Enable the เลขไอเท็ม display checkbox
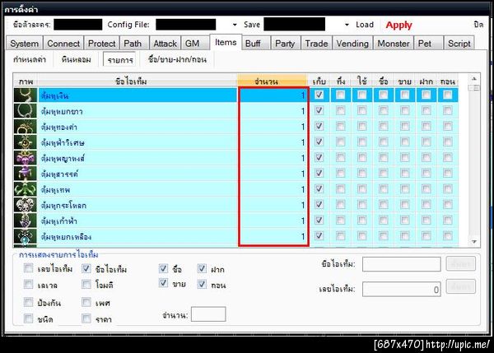 [x=28, y=268]
